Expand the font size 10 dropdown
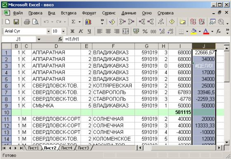Screen dimensions: 231x159 [x=64, y=31]
